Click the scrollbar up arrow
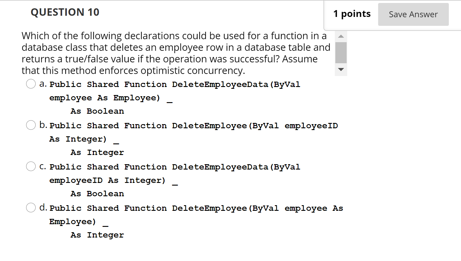 point(341,36)
